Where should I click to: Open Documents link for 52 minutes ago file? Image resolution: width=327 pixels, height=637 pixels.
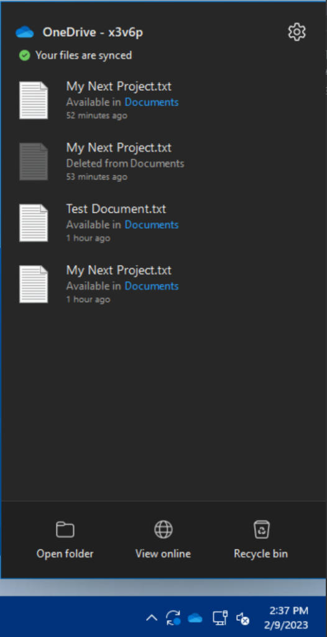[x=152, y=102]
